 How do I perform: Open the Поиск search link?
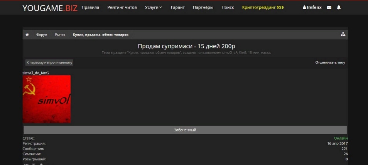click(x=228, y=7)
